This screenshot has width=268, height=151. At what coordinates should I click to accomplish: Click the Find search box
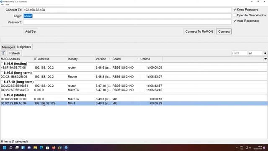click(239, 53)
